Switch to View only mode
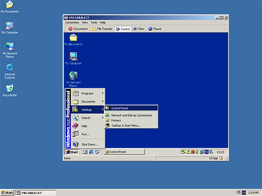This screenshot has height=196, width=262. click(138, 29)
